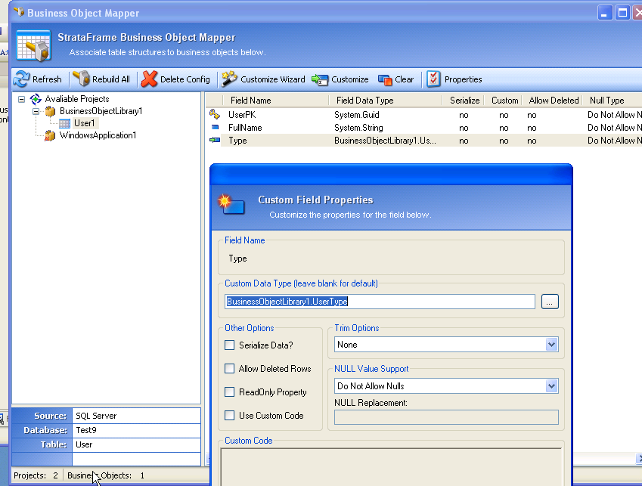Open the NULL Value Support dropdown
Screen dimensions: 642x486
[x=551, y=386]
